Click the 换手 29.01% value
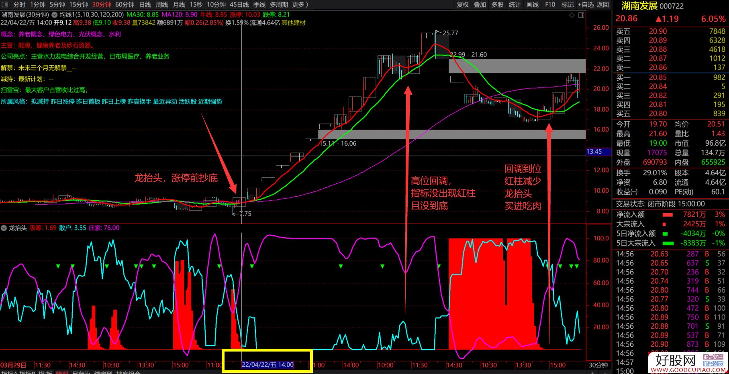This screenshot has width=729, height=374. point(655,173)
